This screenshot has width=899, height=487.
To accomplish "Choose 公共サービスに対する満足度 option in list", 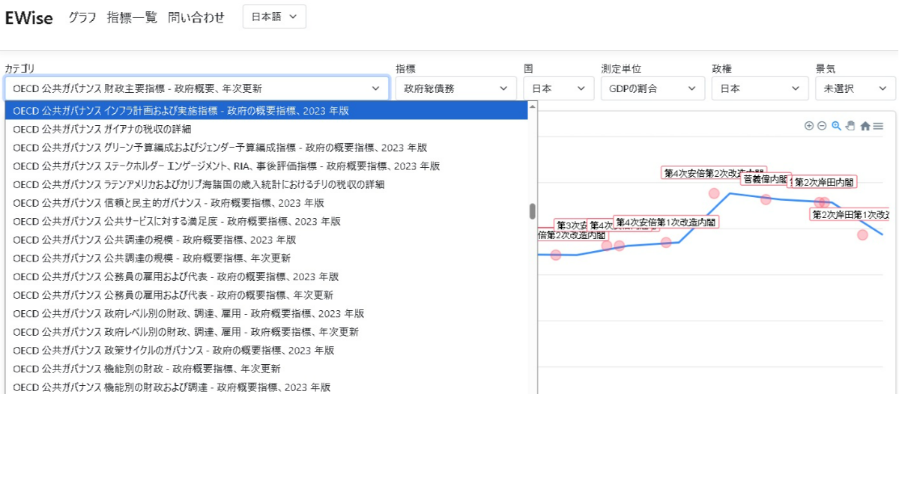I will (177, 221).
